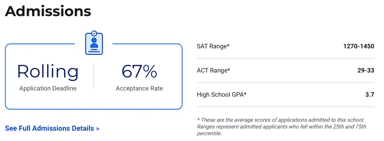Click the percentile sentence in footnote
The width and height of the screenshot is (384, 141).
click(x=282, y=130)
